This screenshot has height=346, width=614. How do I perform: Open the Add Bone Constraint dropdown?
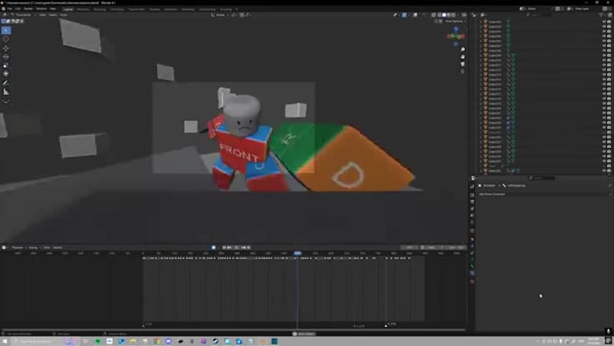click(544, 194)
